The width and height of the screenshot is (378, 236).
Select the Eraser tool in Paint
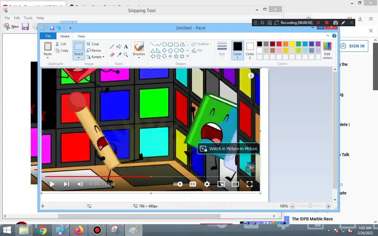[112, 55]
